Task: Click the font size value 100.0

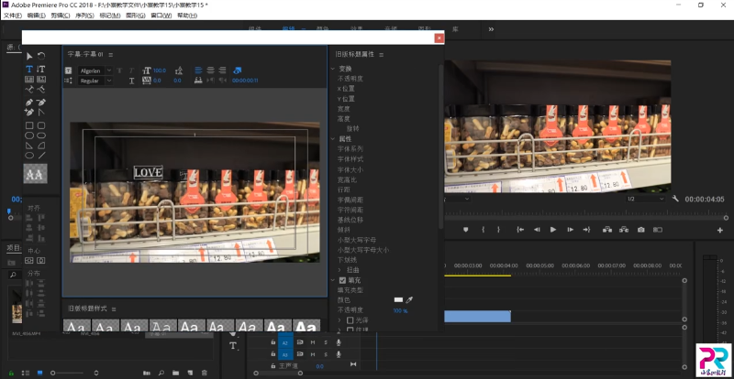Action: click(x=159, y=70)
